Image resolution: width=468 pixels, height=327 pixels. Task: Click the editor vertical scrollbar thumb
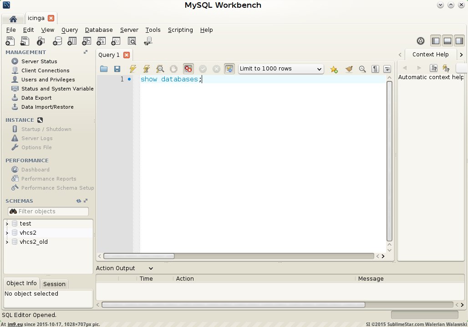[x=389, y=161]
